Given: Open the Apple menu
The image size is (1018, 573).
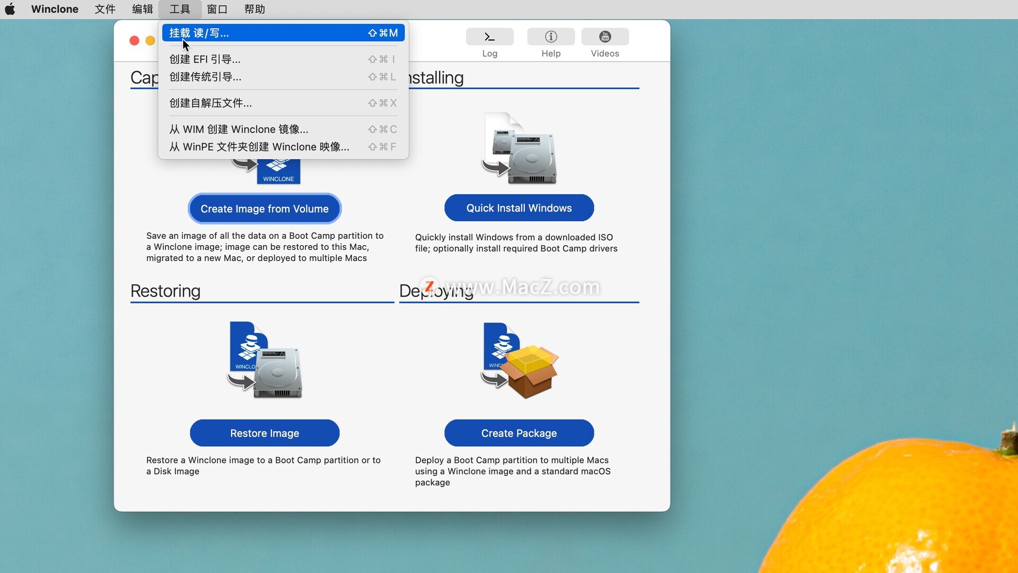Looking at the screenshot, I should point(10,9).
